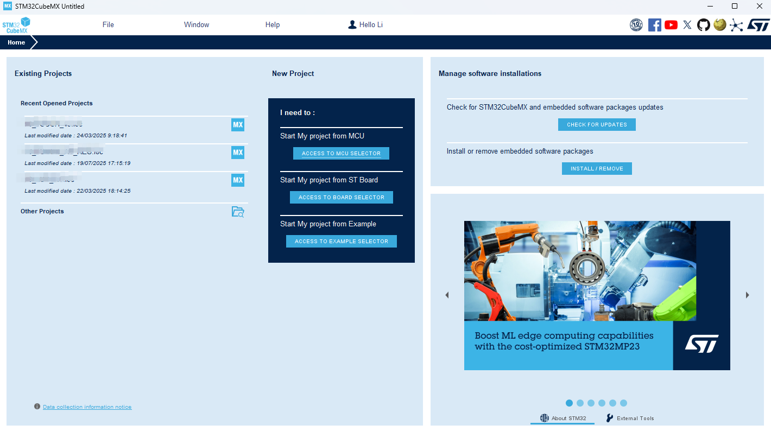Viewport: 771px width, 431px height.
Task: Select the fifth carousel indicator dot
Action: click(612, 403)
